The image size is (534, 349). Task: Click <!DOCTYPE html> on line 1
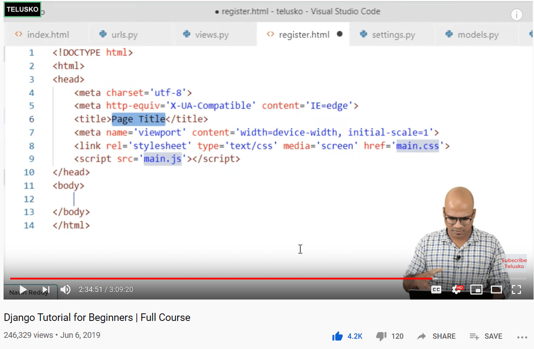pyautogui.click(x=93, y=53)
